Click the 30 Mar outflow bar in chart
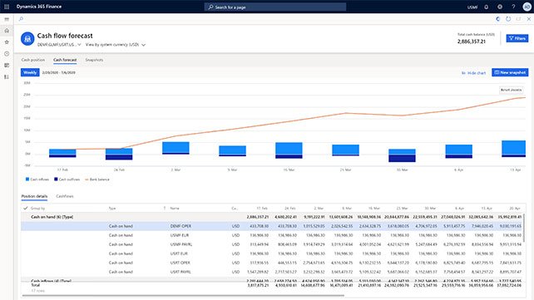This screenshot has height=300, width=534. [x=402, y=158]
